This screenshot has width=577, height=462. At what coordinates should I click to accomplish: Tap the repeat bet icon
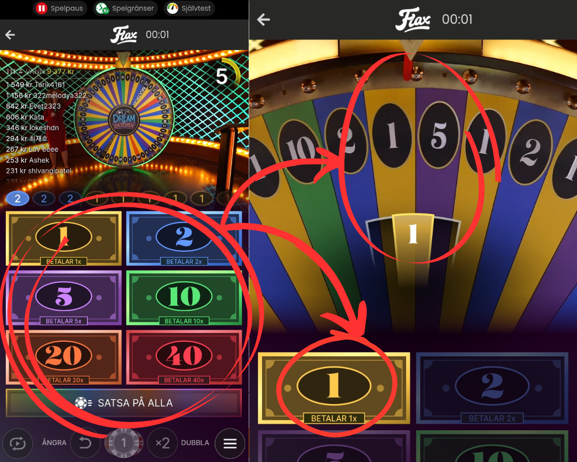click(17, 443)
